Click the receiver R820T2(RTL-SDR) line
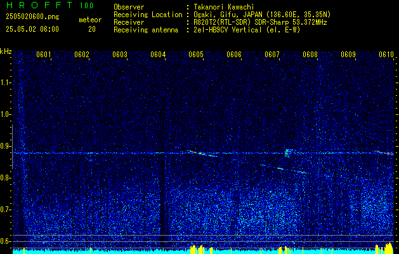The image size is (399, 254). [260, 22]
